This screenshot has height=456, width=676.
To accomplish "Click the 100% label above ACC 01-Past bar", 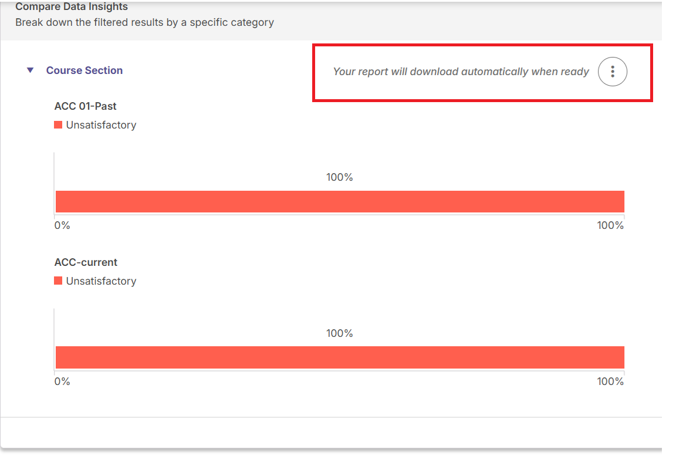I will 339,177.
